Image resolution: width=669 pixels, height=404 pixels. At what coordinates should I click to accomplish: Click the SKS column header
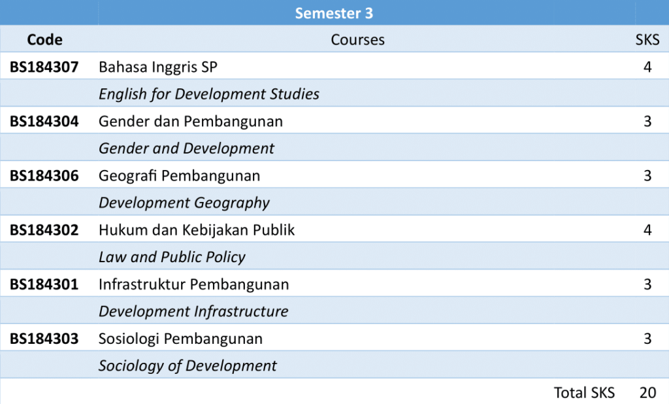tap(647, 40)
